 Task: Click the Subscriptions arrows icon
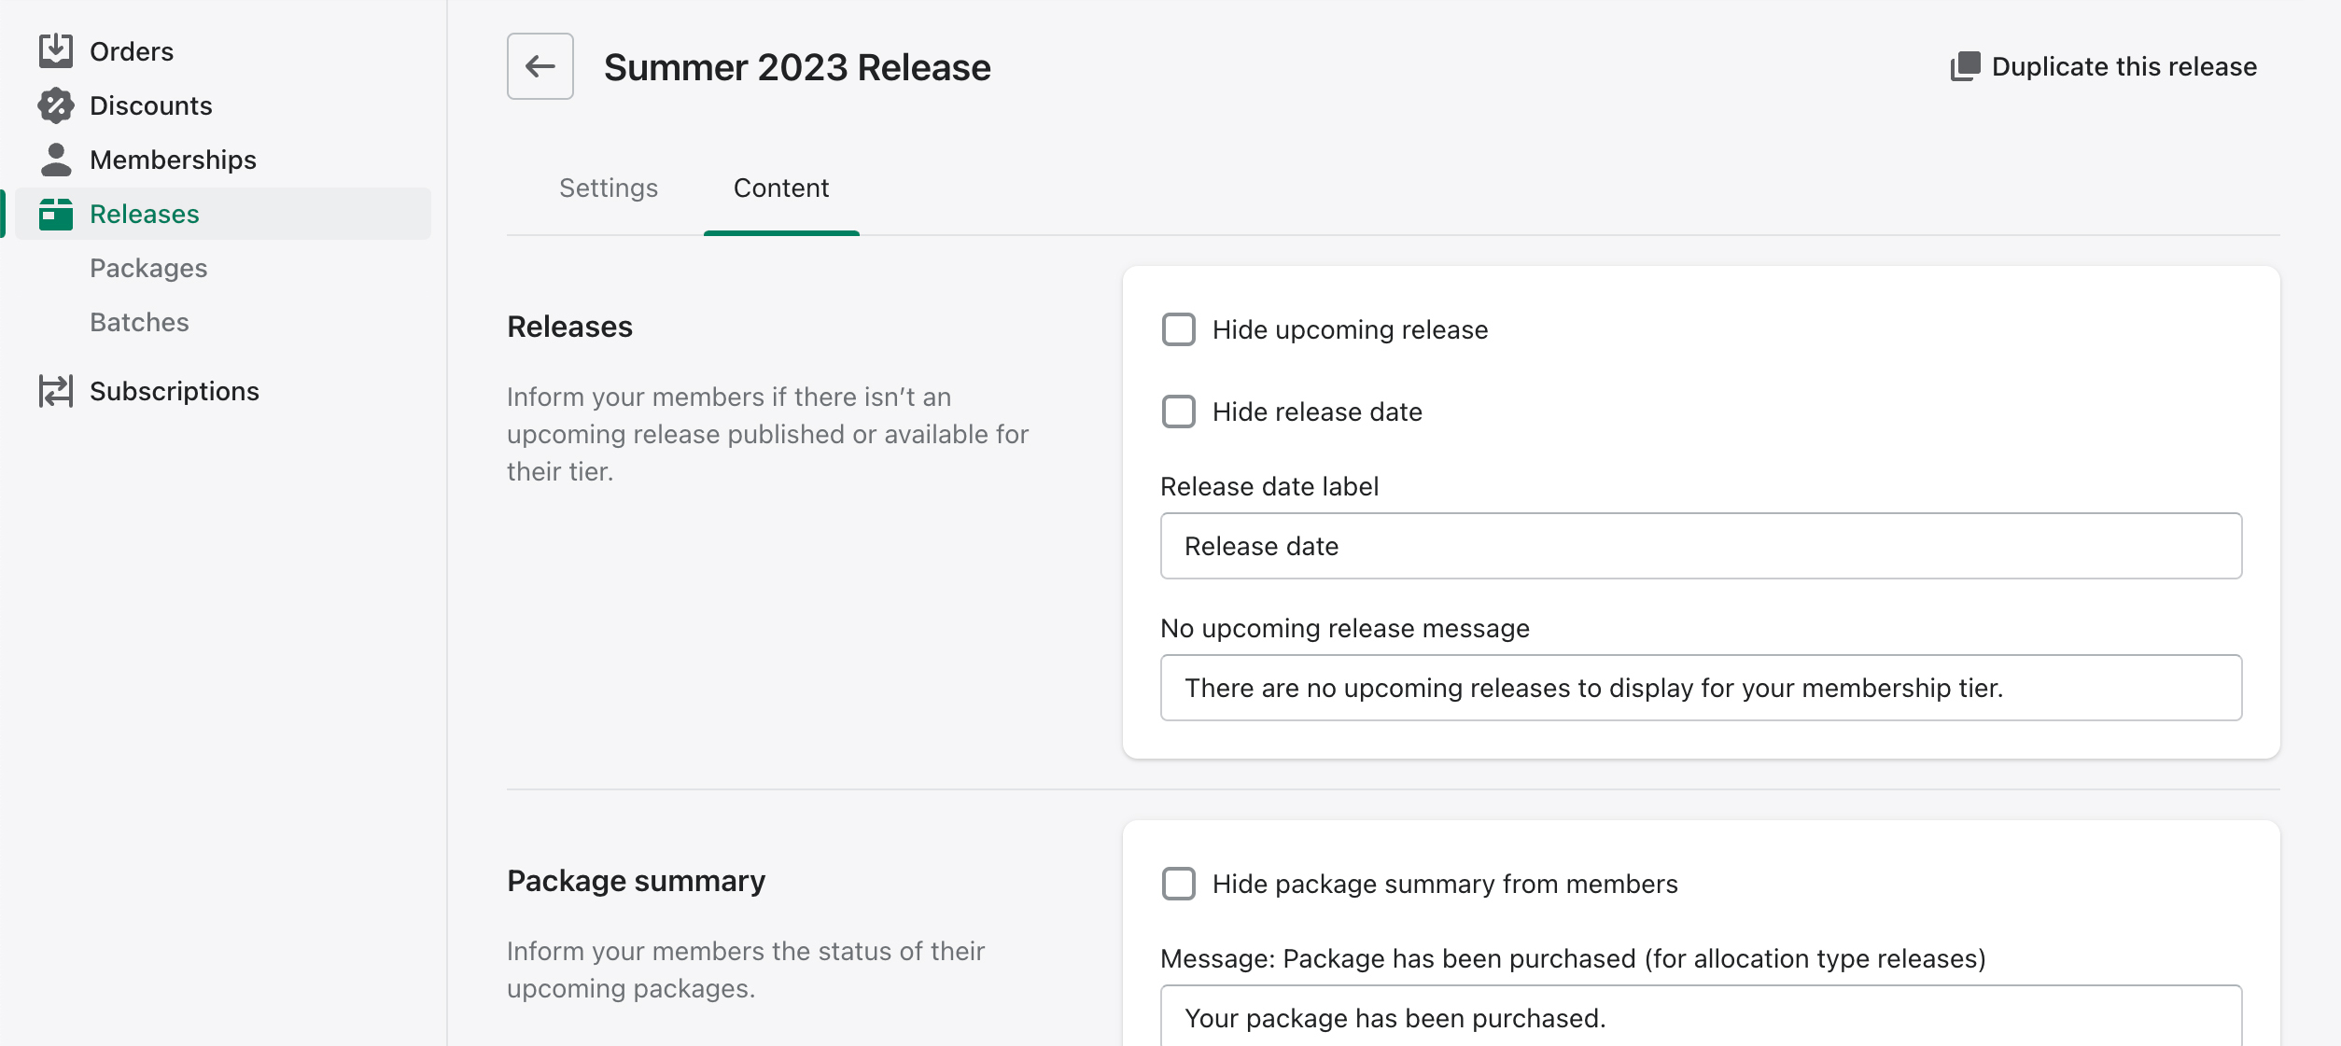tap(55, 391)
